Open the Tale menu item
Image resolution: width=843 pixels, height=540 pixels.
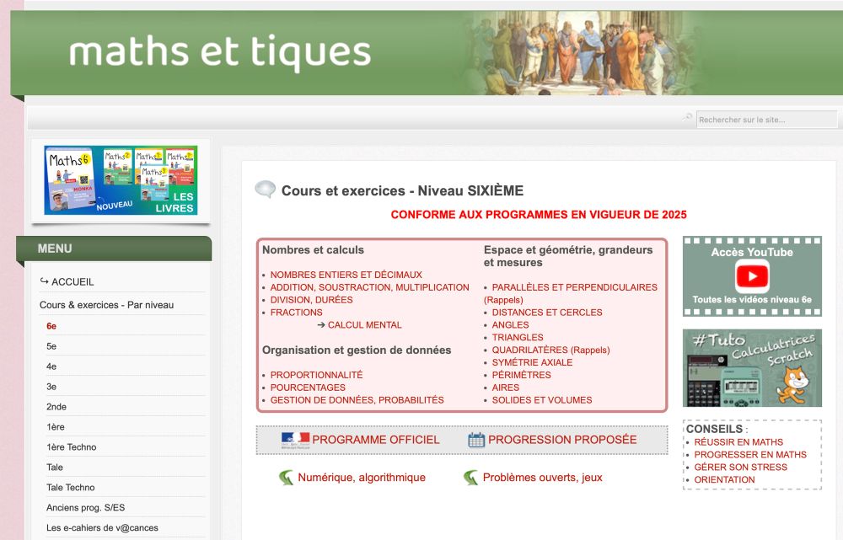tap(55, 467)
